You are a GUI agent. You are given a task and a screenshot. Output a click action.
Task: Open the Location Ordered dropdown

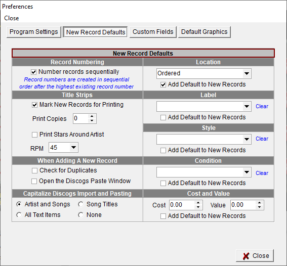point(247,73)
